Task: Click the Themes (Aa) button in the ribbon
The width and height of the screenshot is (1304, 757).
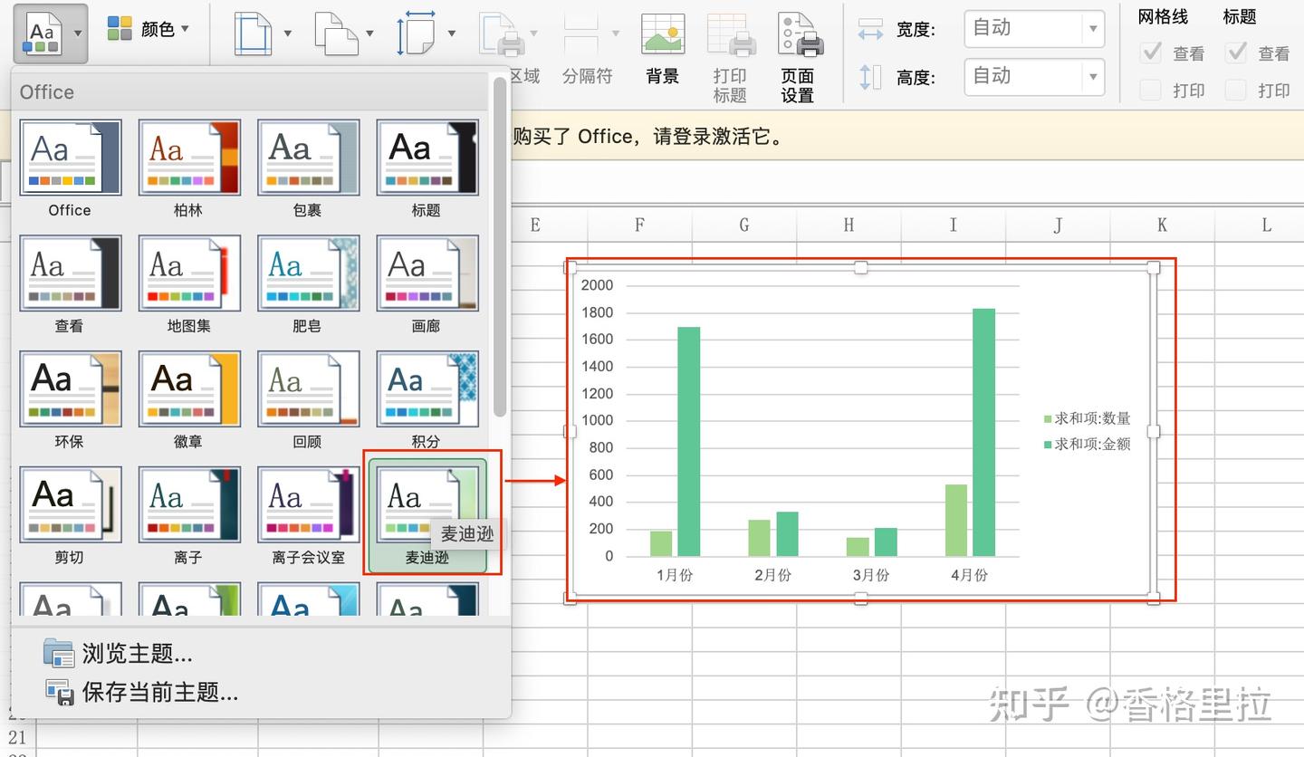Action: pos(51,34)
